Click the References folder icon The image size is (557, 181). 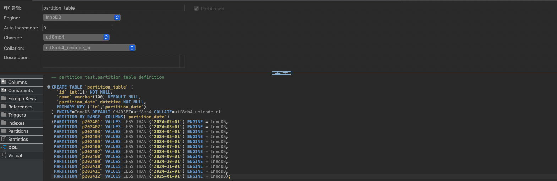(4, 106)
